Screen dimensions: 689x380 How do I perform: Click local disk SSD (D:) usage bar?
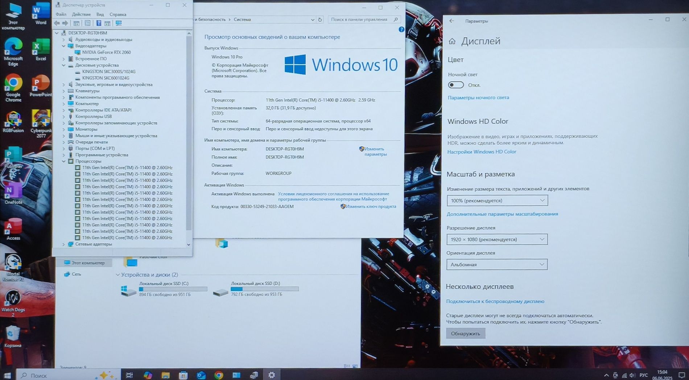click(265, 289)
